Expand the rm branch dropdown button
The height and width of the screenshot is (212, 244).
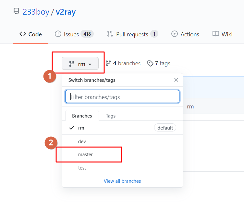80,64
